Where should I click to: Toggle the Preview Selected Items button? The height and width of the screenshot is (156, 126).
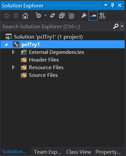93,16
